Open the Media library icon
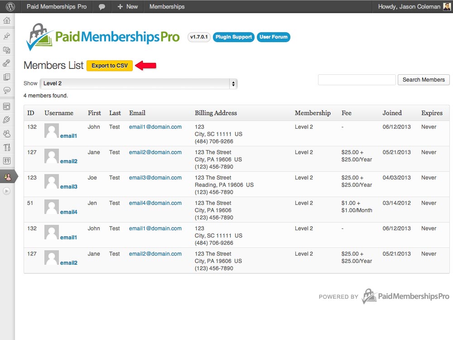This screenshot has height=340, width=453. [7, 50]
